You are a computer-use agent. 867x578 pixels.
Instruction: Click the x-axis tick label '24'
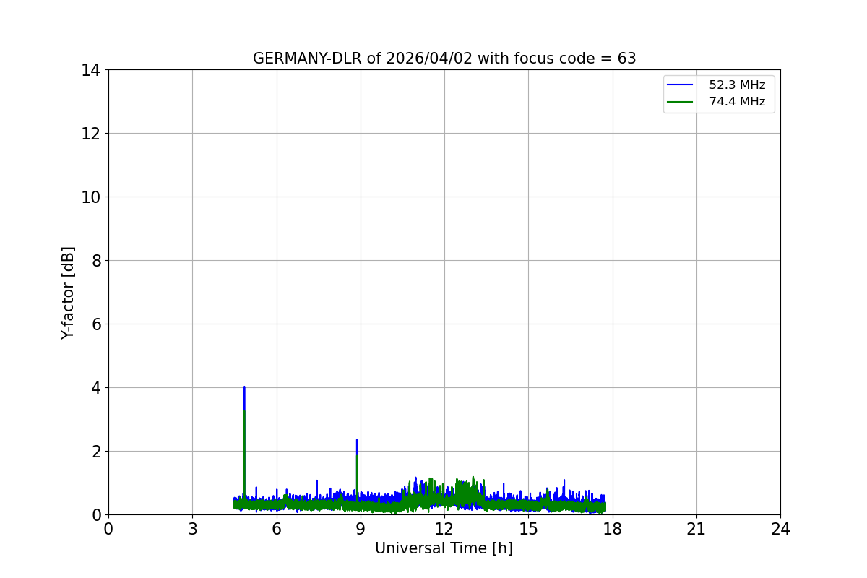click(x=780, y=529)
